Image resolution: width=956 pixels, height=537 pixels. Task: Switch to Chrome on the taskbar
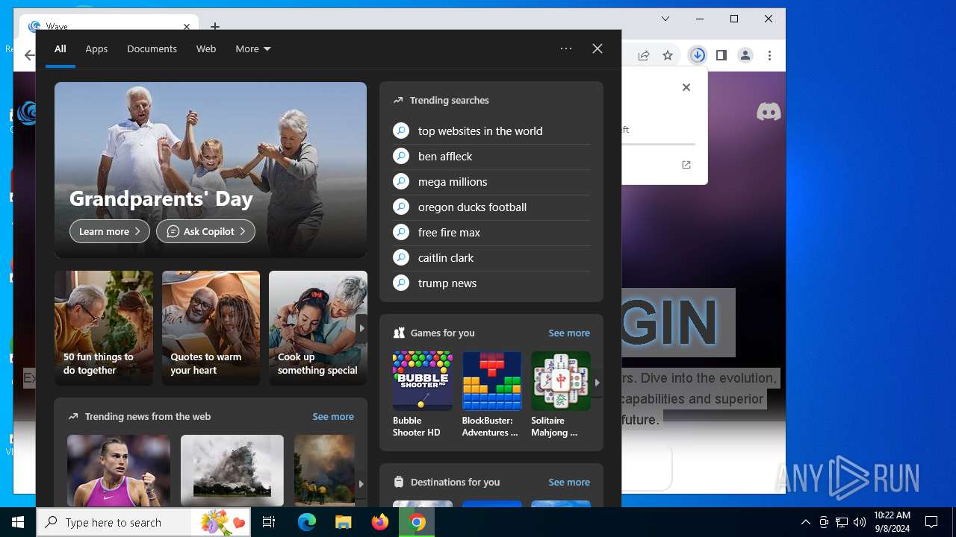point(418,522)
